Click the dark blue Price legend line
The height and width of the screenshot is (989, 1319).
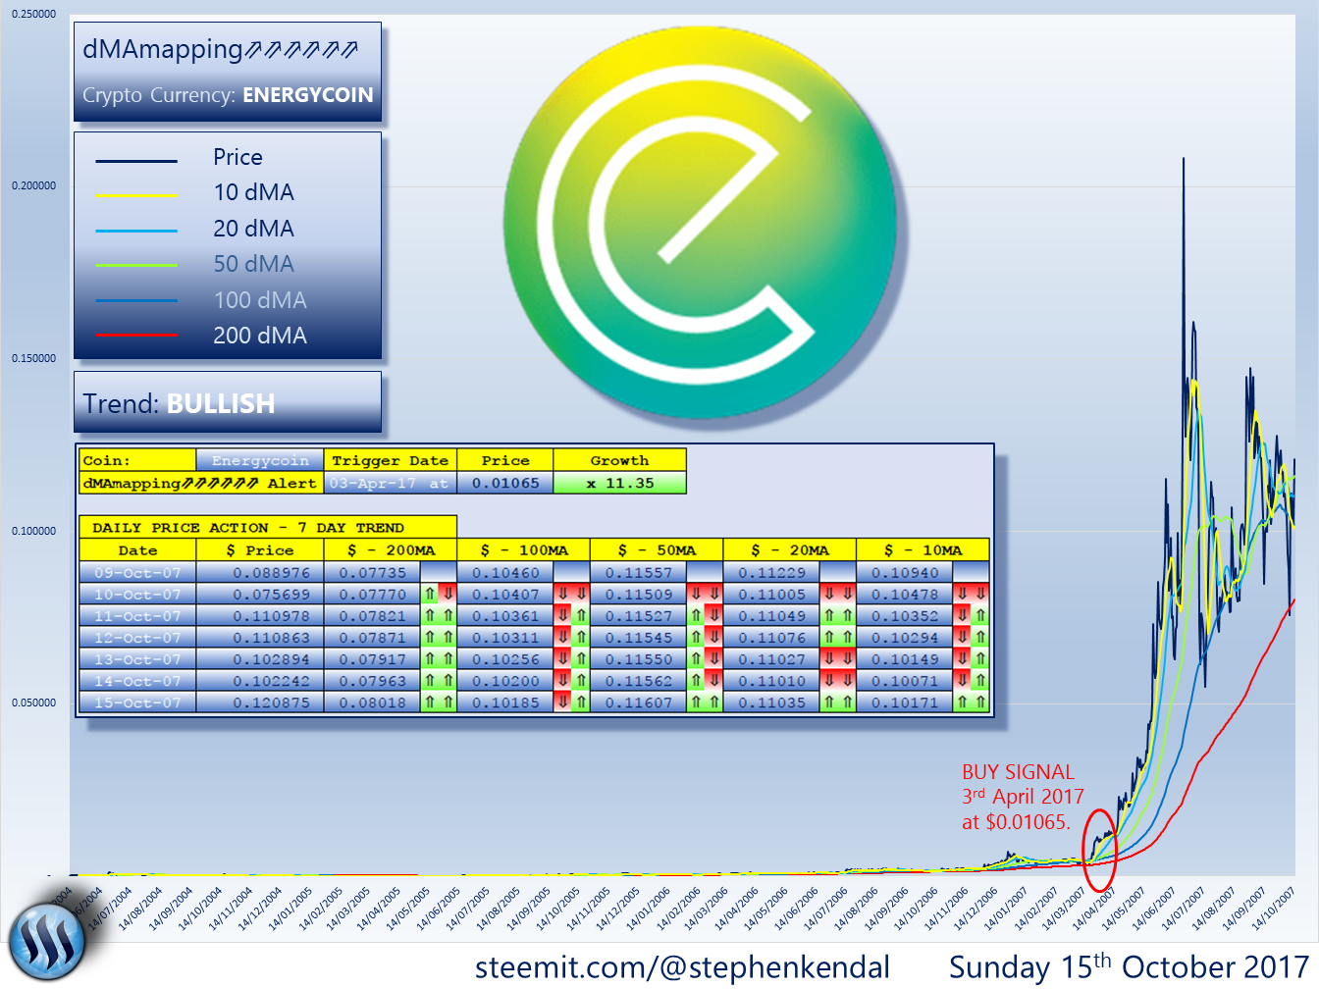click(x=136, y=160)
